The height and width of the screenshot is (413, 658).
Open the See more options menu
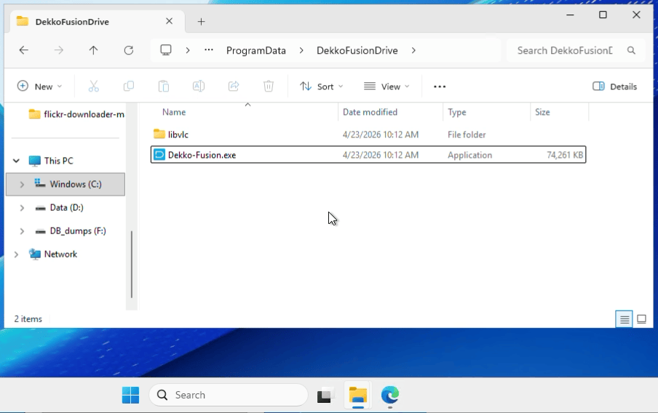coord(440,87)
